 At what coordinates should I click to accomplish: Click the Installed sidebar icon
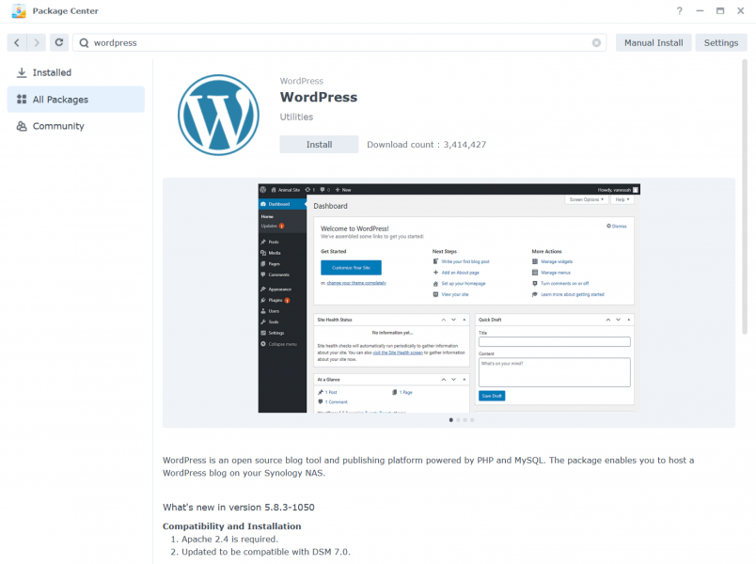(x=23, y=72)
